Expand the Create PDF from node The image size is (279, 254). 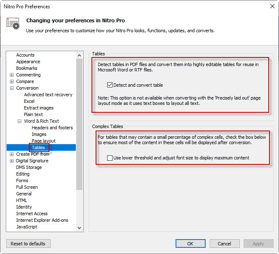12,154
